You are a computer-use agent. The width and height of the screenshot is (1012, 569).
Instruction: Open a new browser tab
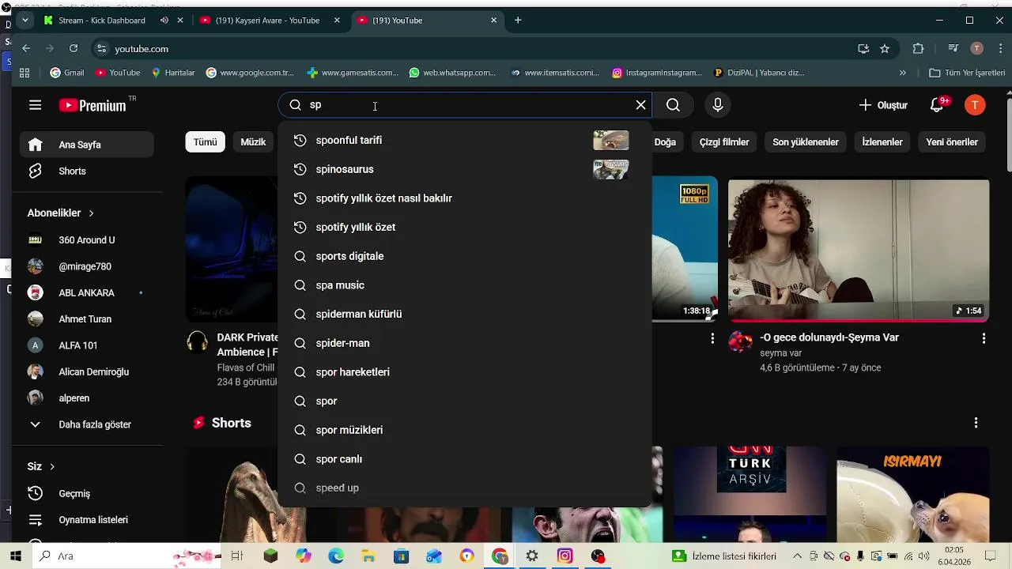click(518, 21)
